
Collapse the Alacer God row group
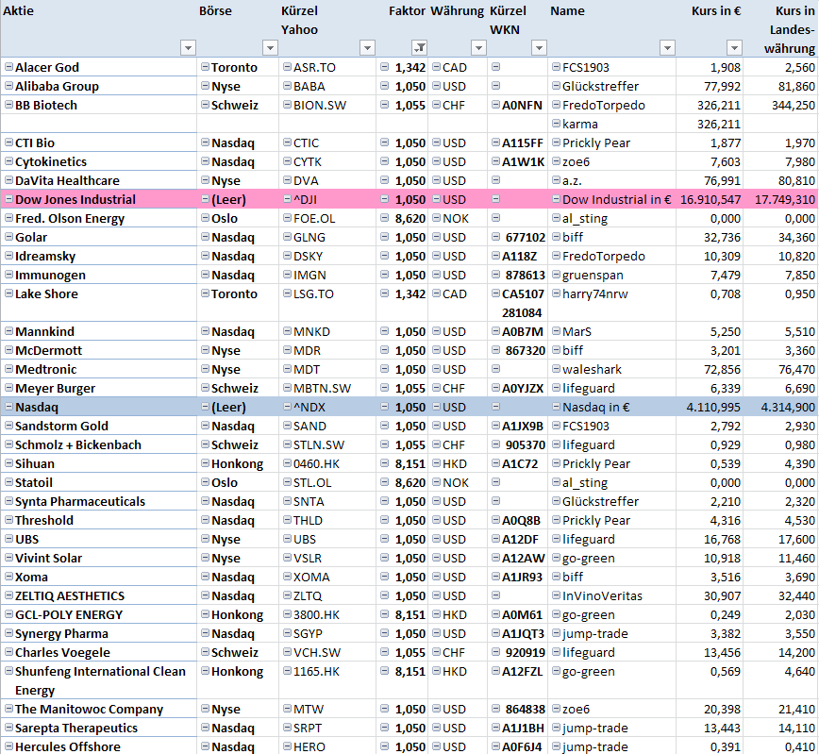[8, 67]
